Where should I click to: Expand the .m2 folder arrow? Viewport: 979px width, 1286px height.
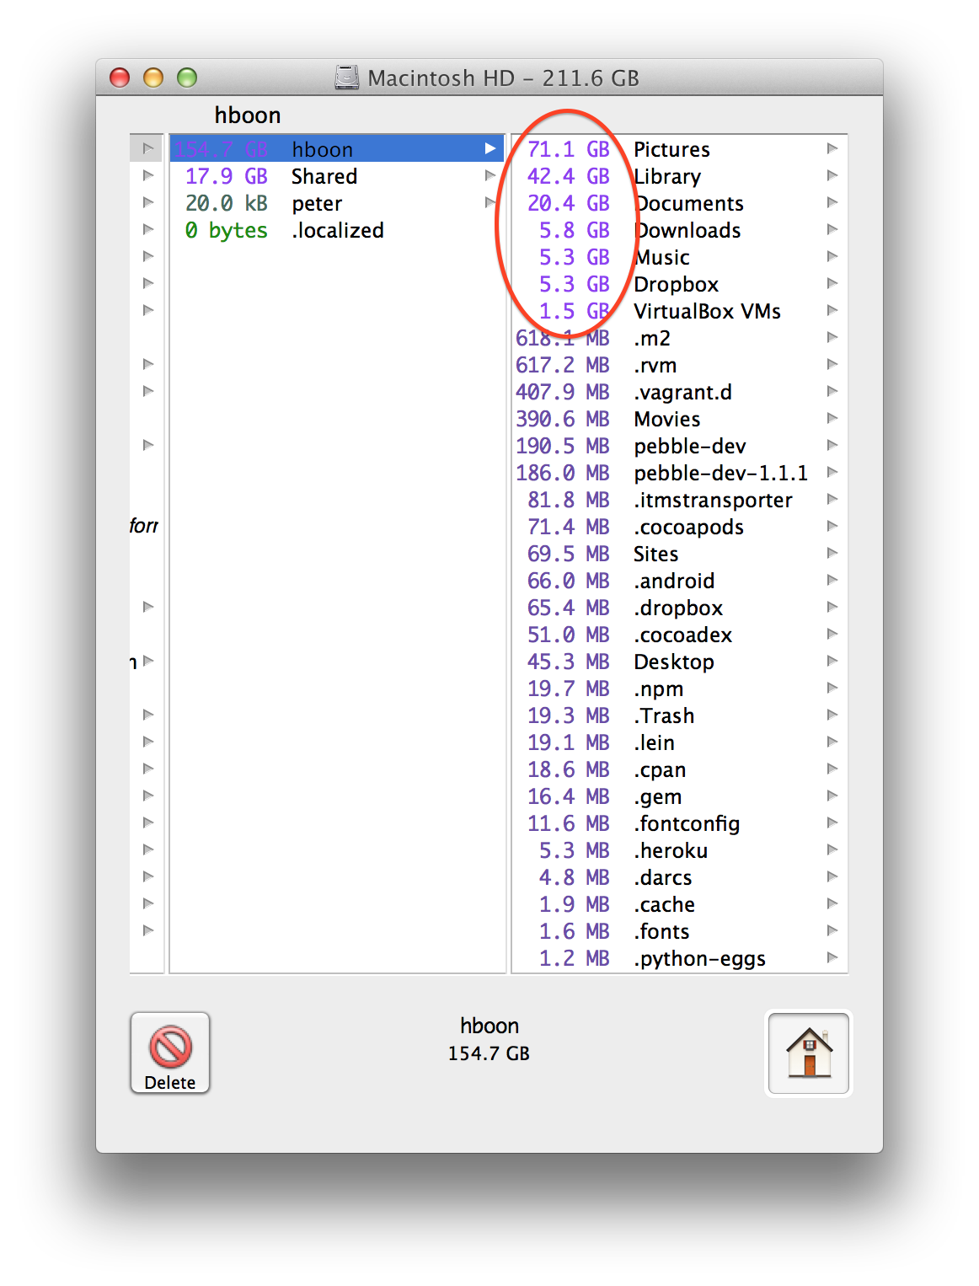click(x=832, y=337)
